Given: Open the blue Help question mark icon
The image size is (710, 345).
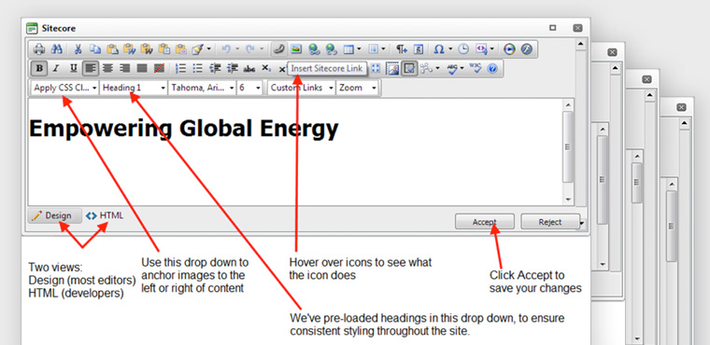Looking at the screenshot, I should (492, 69).
